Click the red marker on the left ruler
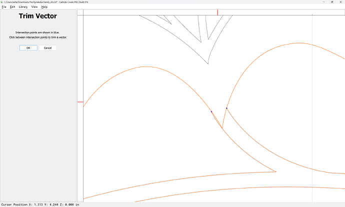Screen dimensions: 345x207 pos(80,102)
